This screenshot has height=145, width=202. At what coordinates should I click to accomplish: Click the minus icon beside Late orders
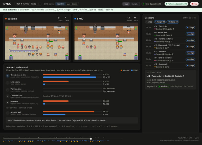pyautogui.click(x=8, y=83)
